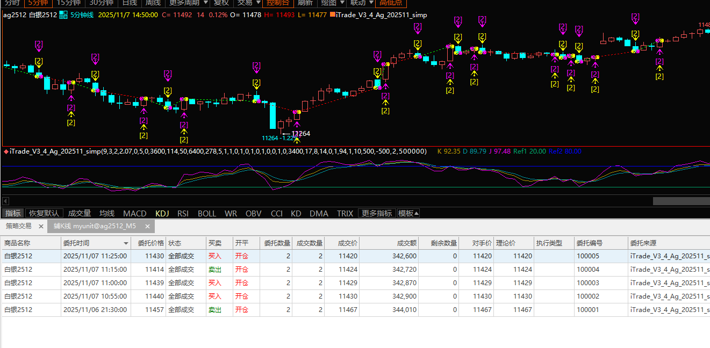This screenshot has width=710, height=348.
Task: Expand the 更多周期 dropdown
Action: point(188,3)
